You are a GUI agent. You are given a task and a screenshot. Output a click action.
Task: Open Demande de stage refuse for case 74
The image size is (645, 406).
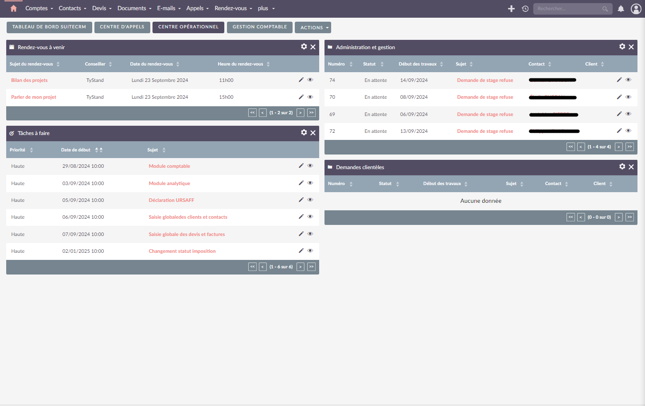click(x=485, y=80)
